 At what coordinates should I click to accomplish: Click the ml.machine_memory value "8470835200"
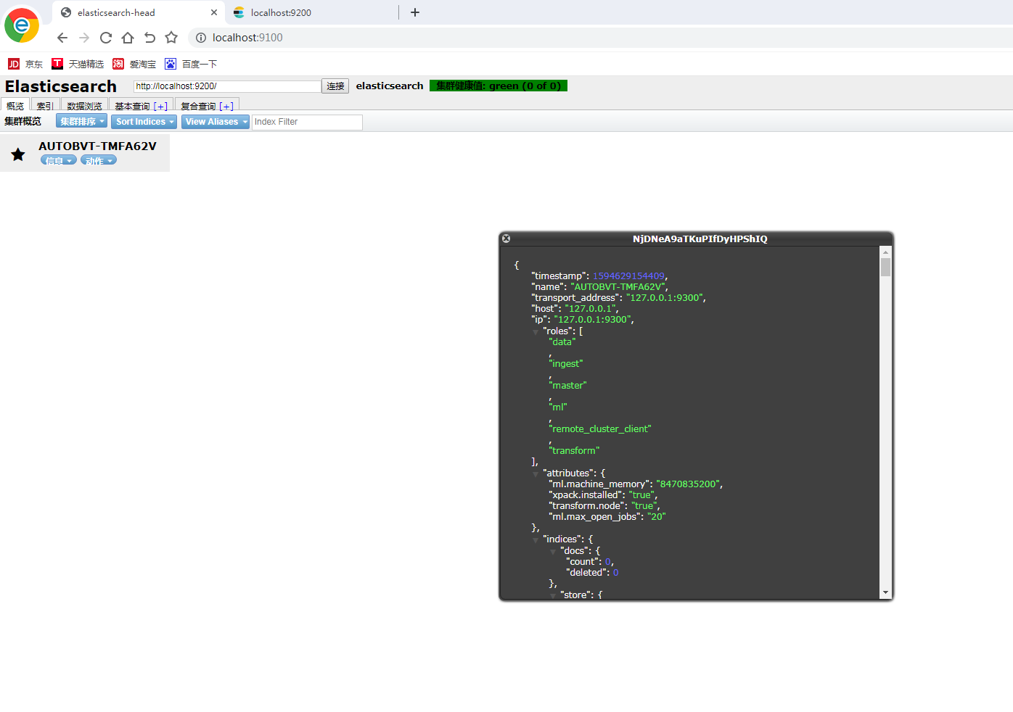coord(688,484)
